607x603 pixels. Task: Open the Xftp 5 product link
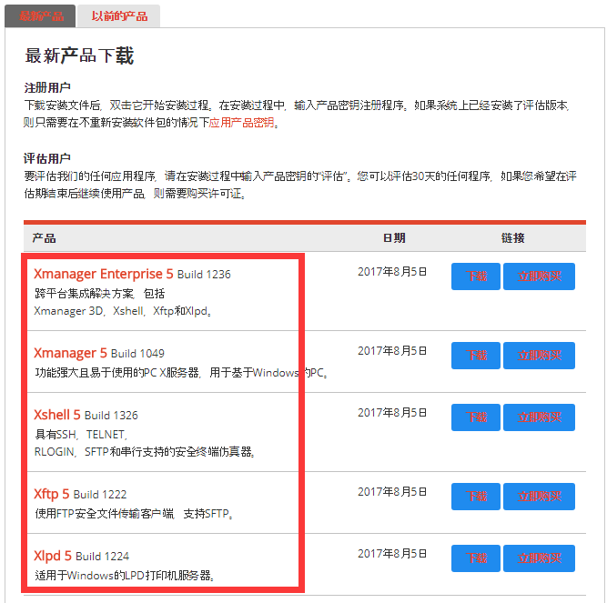[x=52, y=494]
